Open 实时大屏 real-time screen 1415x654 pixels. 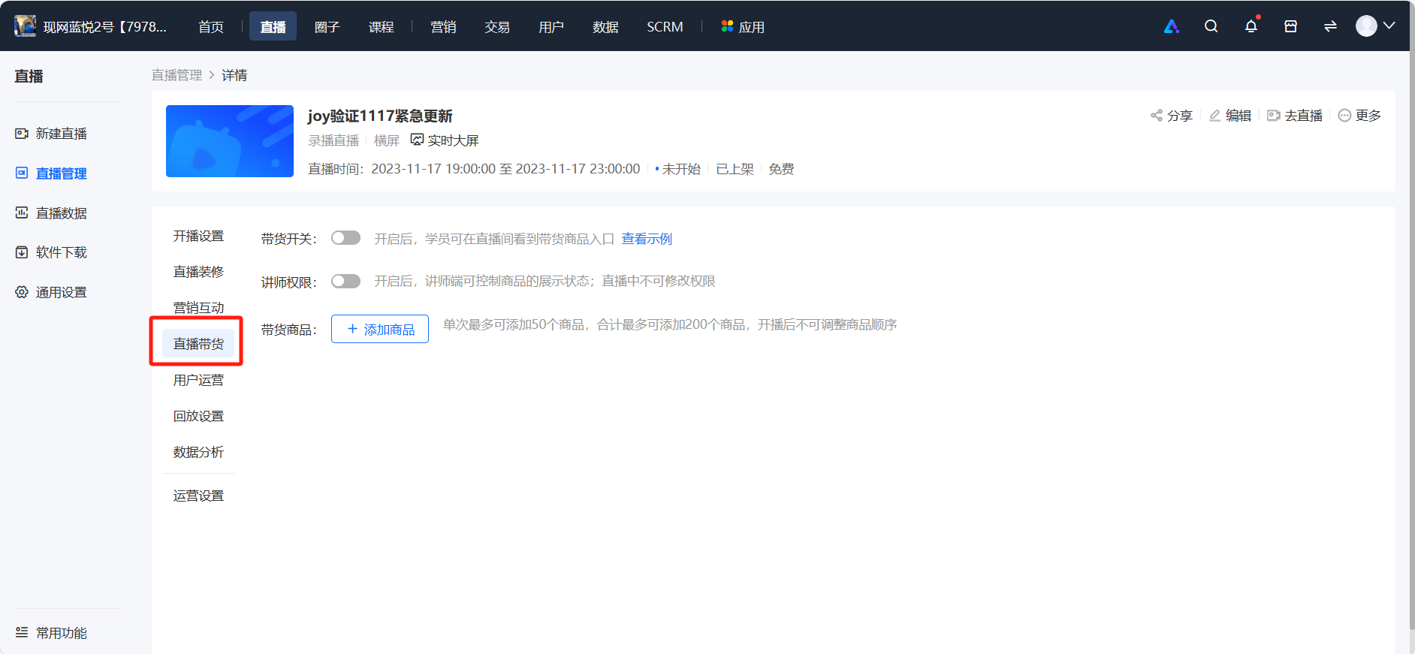coord(445,140)
